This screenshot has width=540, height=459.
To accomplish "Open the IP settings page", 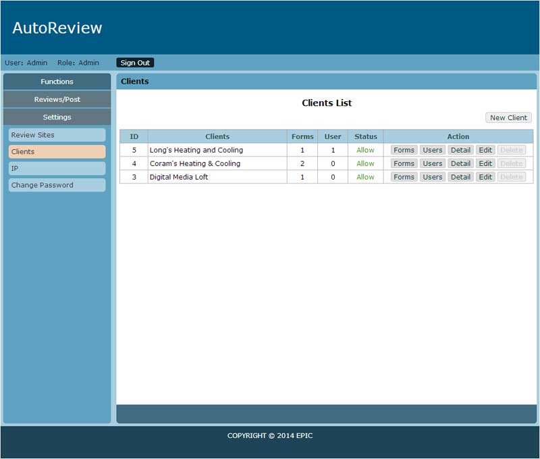I will [57, 168].
